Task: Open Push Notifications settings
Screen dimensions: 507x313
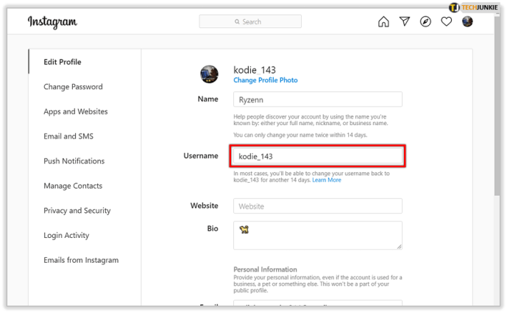Action: (x=74, y=161)
